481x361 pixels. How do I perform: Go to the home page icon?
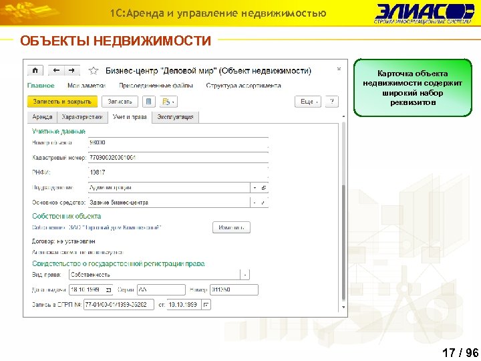coord(35,71)
